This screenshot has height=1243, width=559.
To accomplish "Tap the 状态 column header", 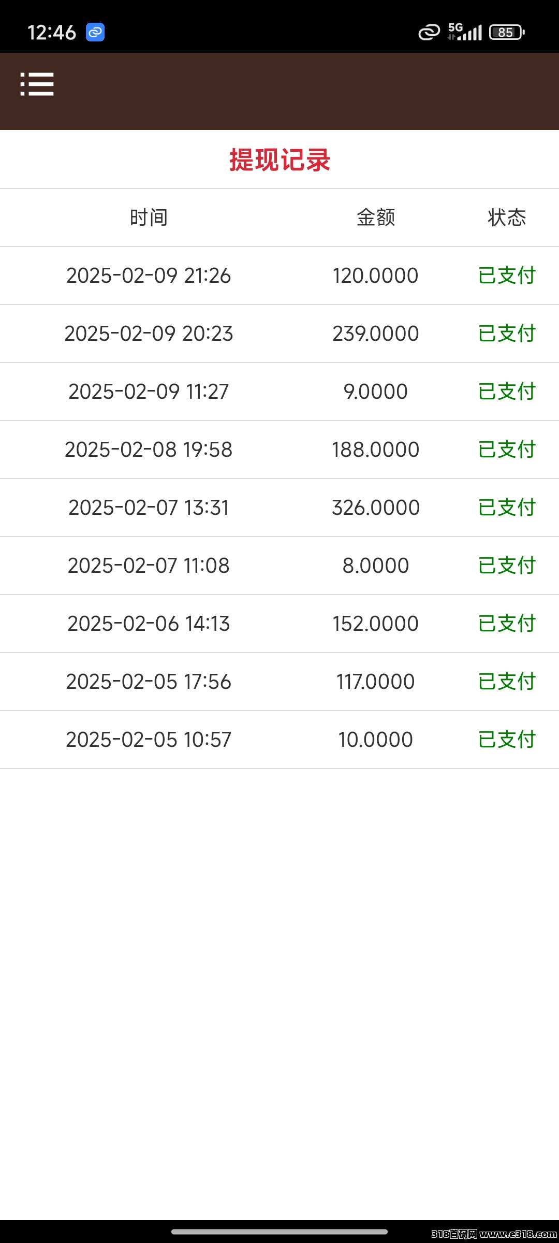I will [x=507, y=218].
